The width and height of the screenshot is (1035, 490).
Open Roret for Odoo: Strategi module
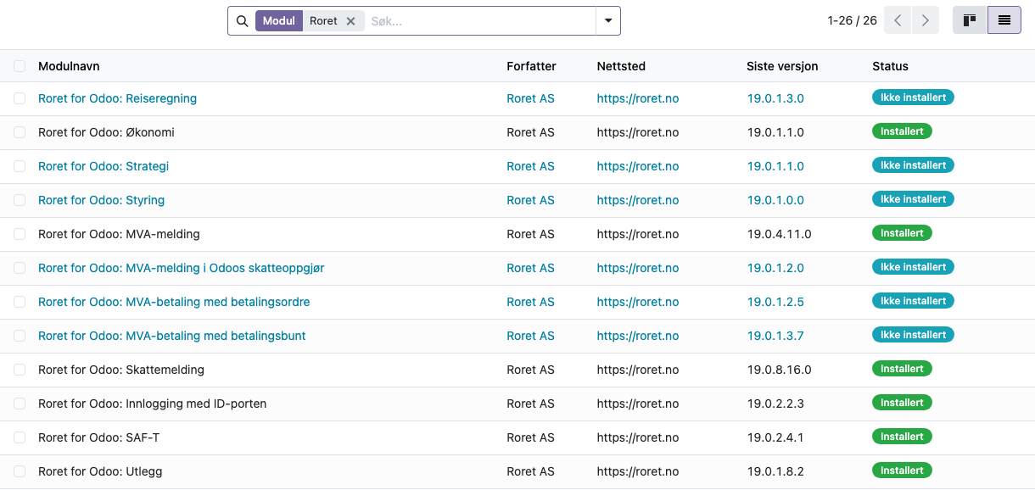coord(103,166)
